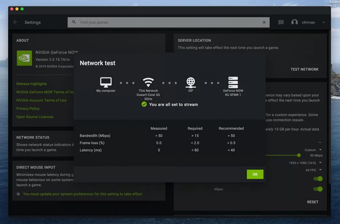Click the GeForce NOW RU SFMR 1 label
Screen dimensions: 340x224
(233, 93)
